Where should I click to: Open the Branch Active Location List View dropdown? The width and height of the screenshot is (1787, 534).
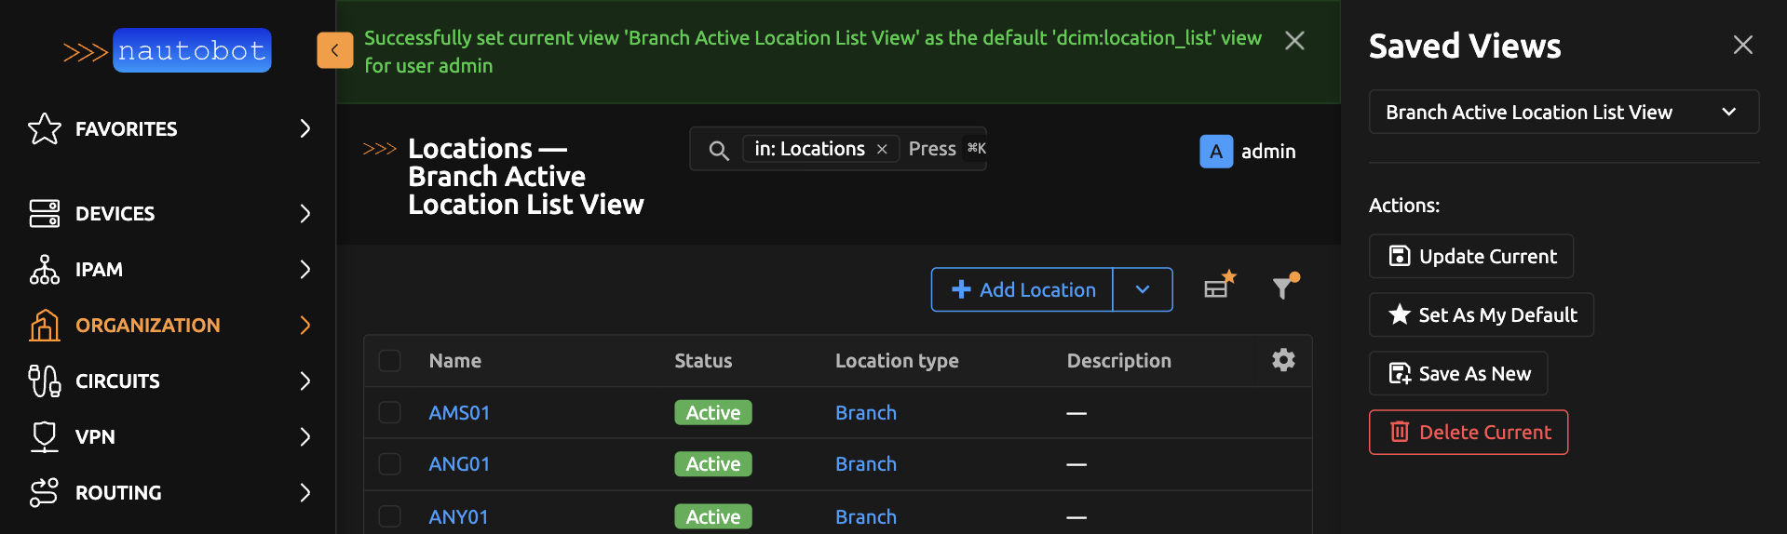pos(1563,113)
